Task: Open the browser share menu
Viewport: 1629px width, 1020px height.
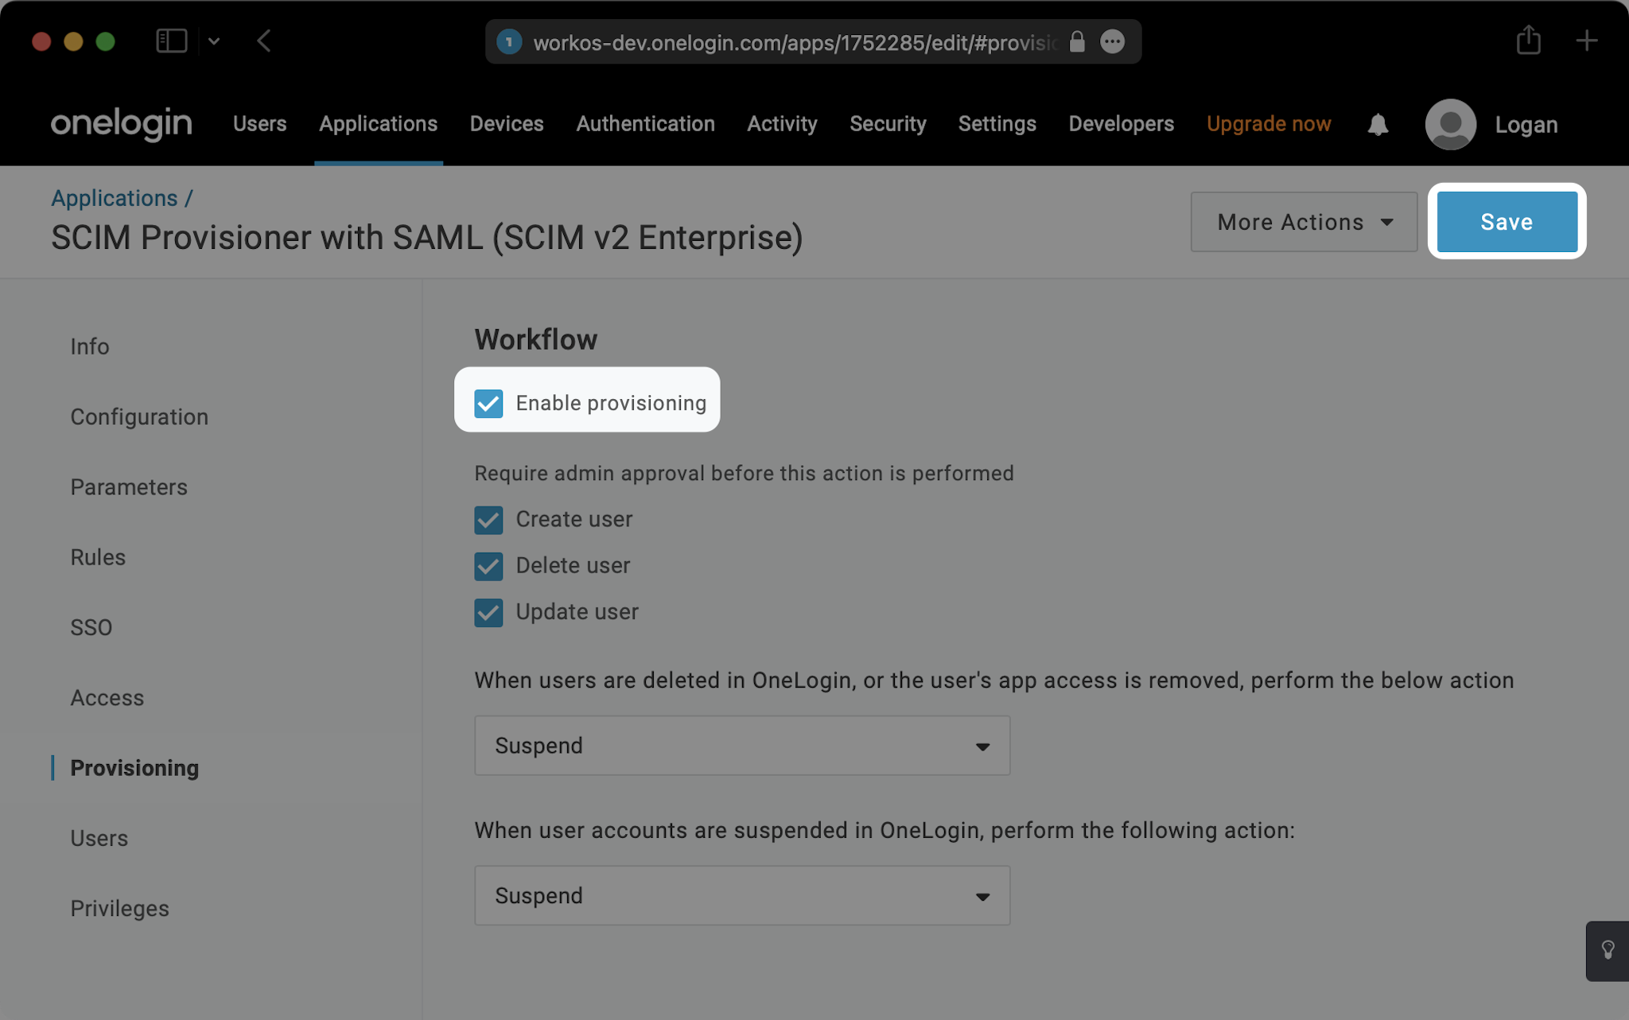Action: coord(1527,41)
